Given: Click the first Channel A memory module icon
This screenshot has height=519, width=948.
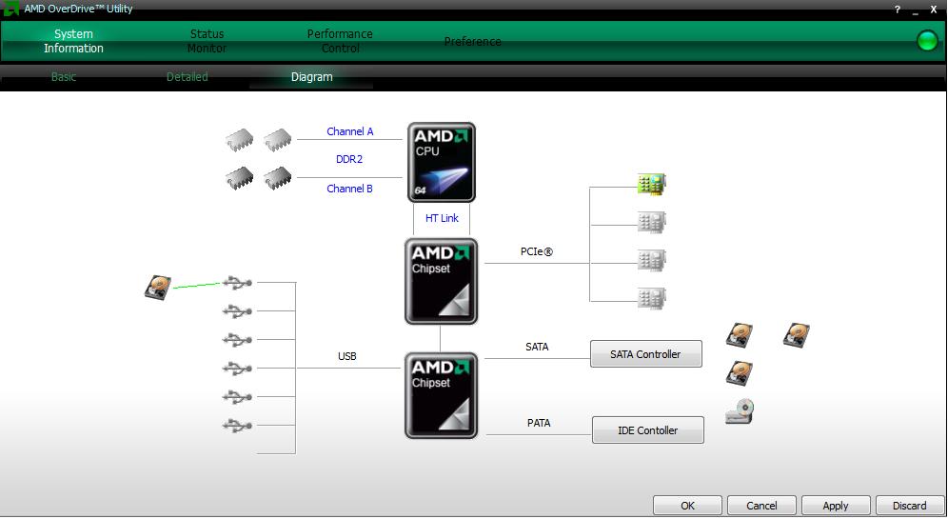Looking at the screenshot, I should pos(240,140).
